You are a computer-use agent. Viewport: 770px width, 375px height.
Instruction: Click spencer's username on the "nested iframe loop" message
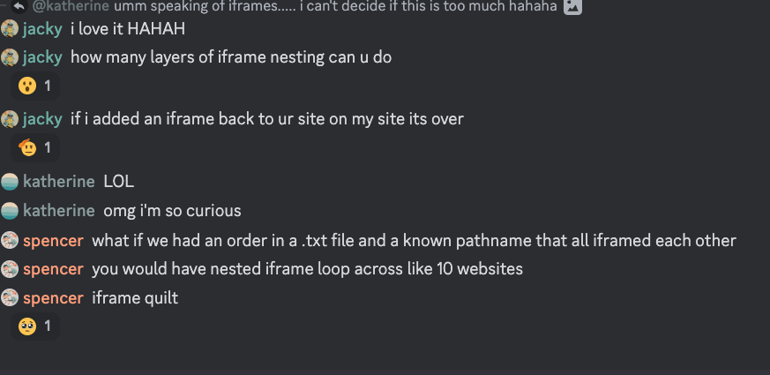(x=53, y=269)
